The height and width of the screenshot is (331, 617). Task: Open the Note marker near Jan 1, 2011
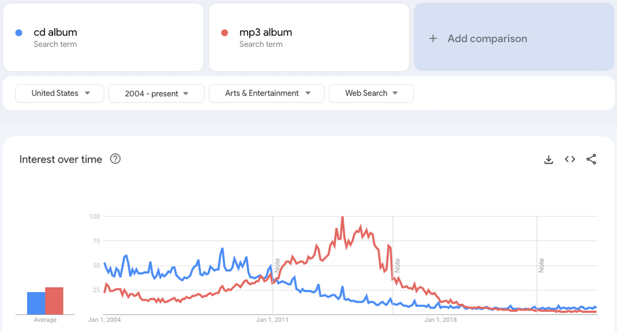pos(277,265)
